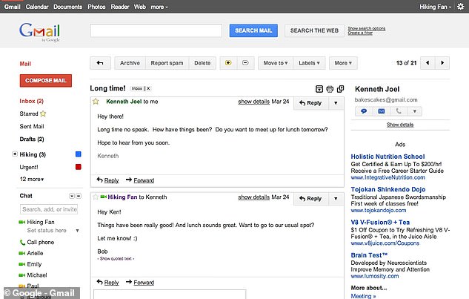Screen dimensions: 469x299
Task: Open chat options dropdown arrow
Action: click(x=72, y=196)
